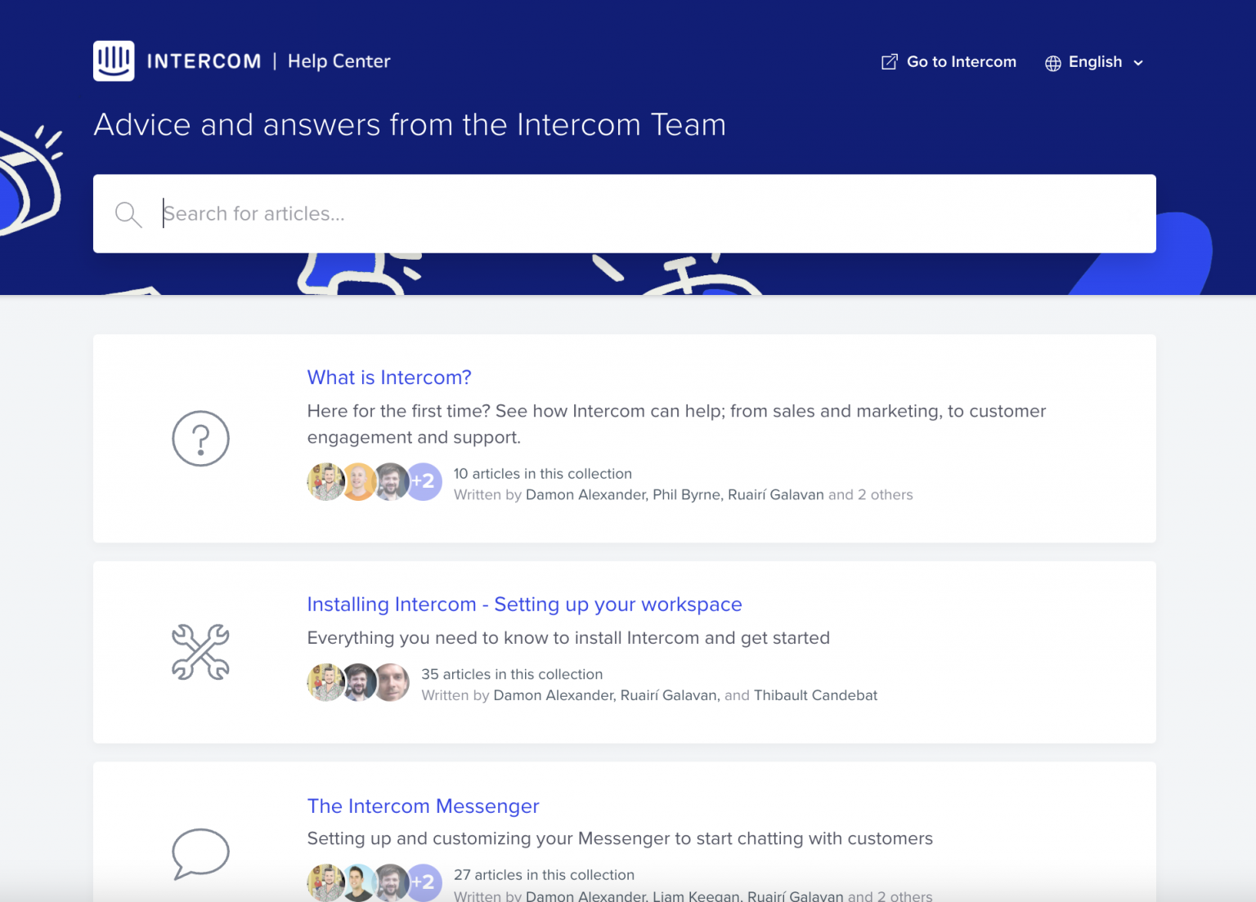Click the speech bubble Messenger icon
This screenshot has height=902, width=1256.
200,854
